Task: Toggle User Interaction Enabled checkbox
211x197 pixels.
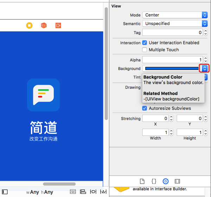Action: (x=145, y=43)
